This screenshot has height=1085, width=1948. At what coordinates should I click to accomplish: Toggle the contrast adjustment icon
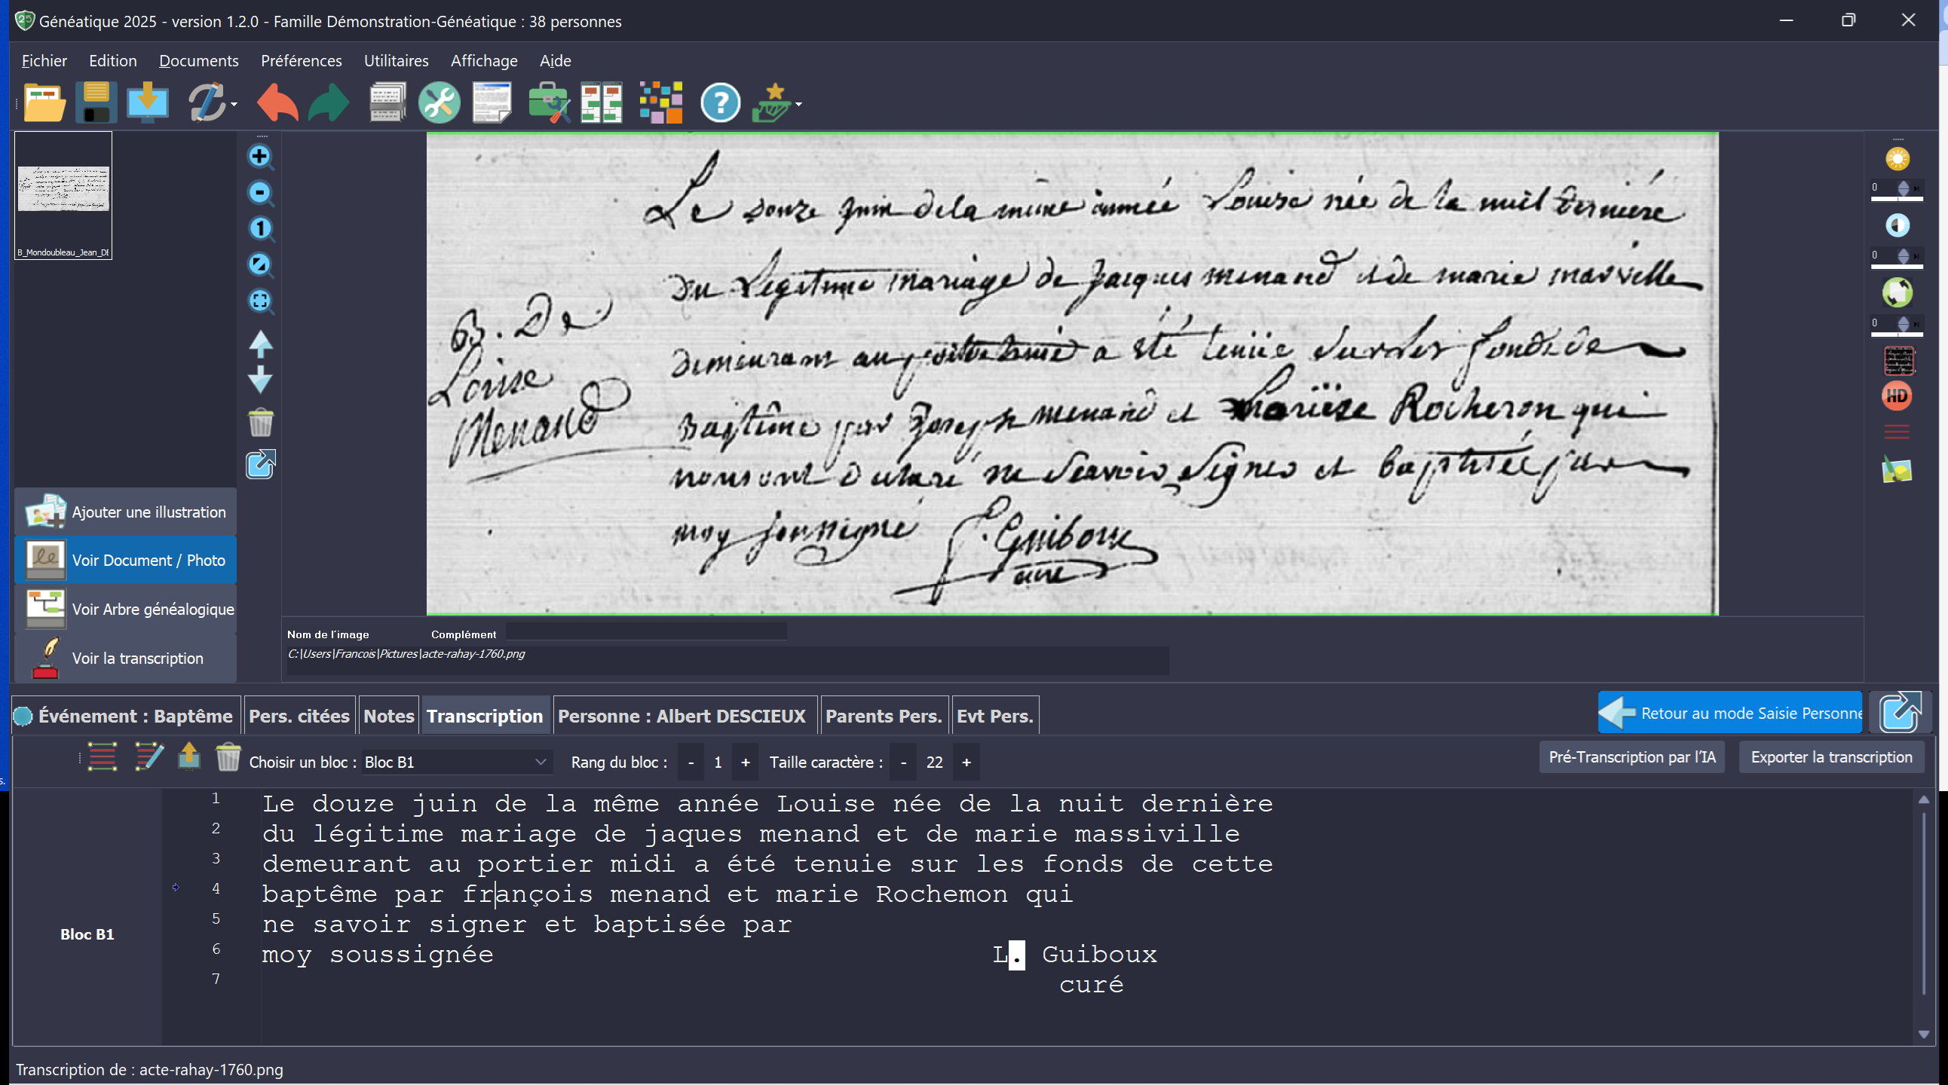(x=1897, y=225)
